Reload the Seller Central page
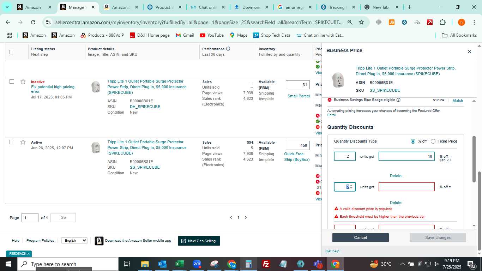The height and width of the screenshot is (271, 482). coord(33,22)
